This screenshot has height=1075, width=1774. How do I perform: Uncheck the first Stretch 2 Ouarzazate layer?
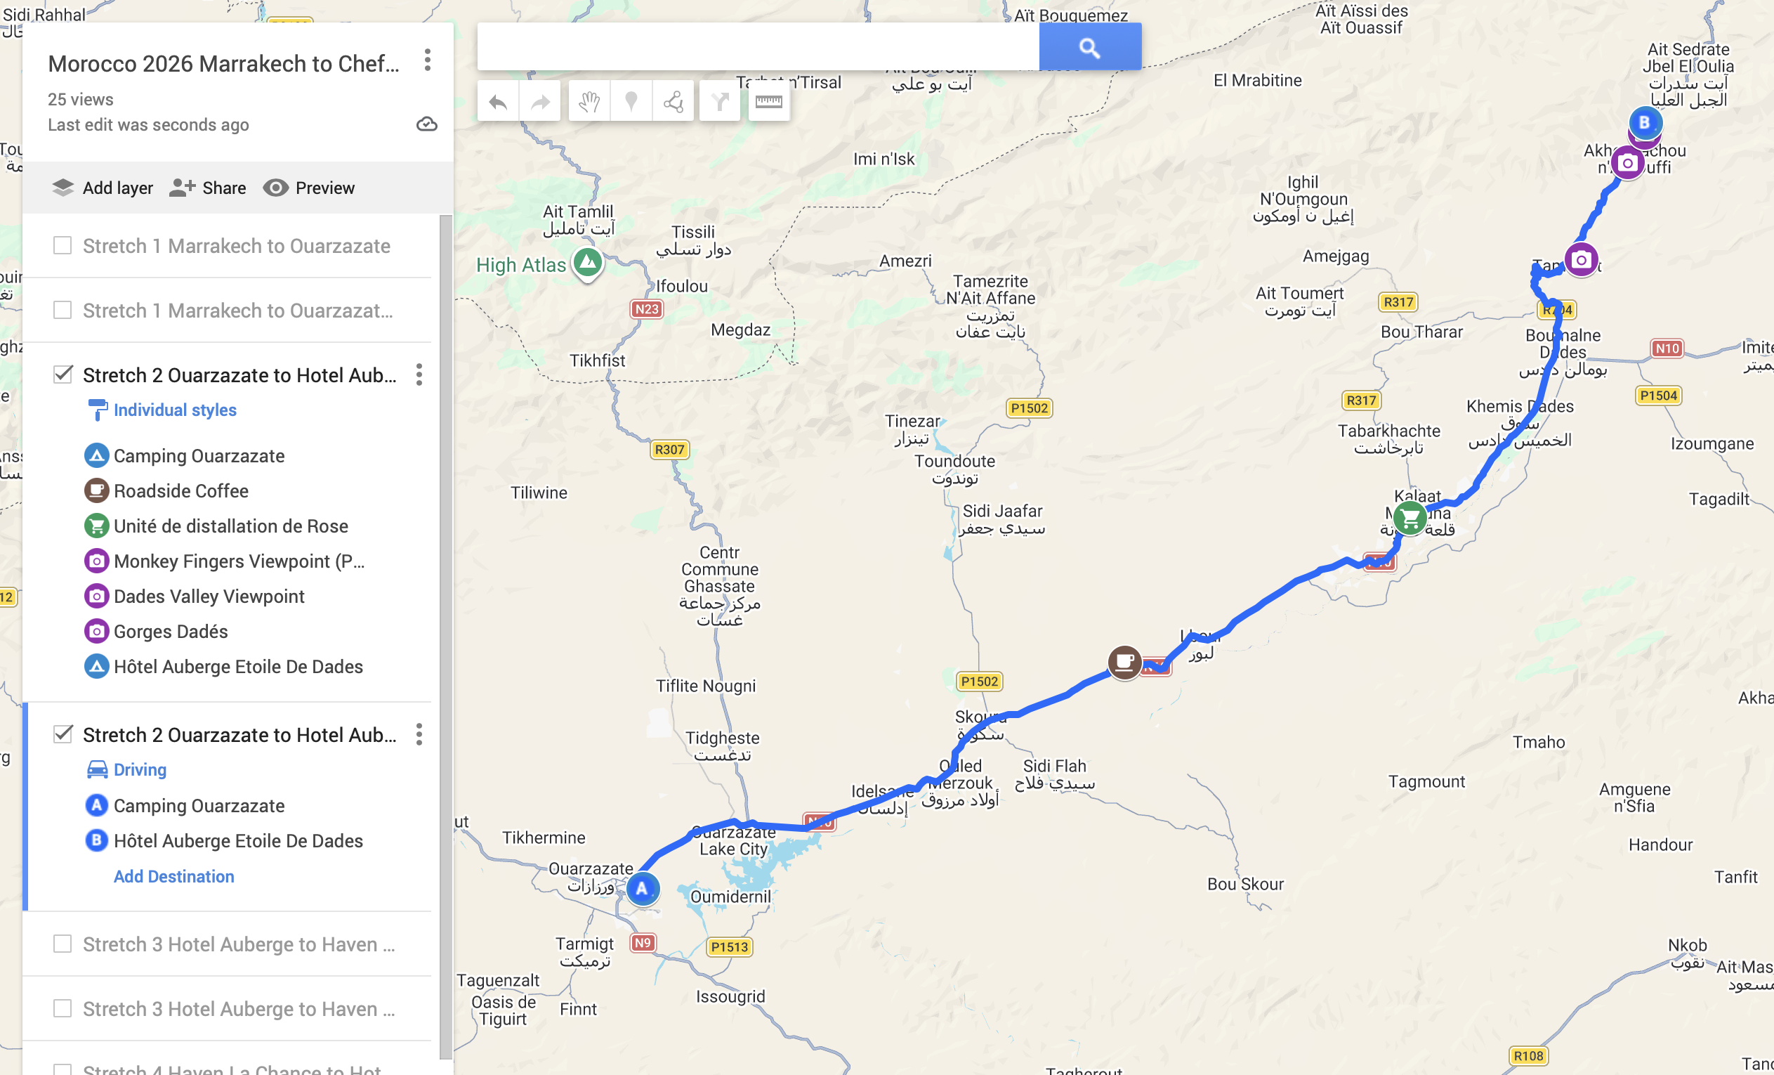point(63,374)
